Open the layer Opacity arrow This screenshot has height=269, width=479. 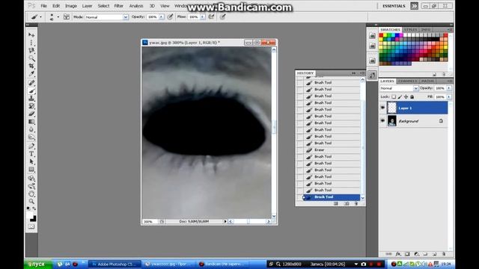coord(449,88)
